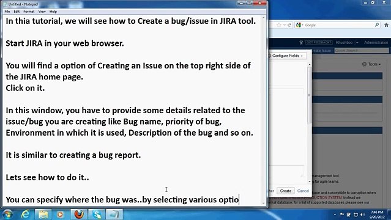This screenshot has width=391, height=220.
Task: Open Skype from taskbar
Action: (x=97, y=215)
